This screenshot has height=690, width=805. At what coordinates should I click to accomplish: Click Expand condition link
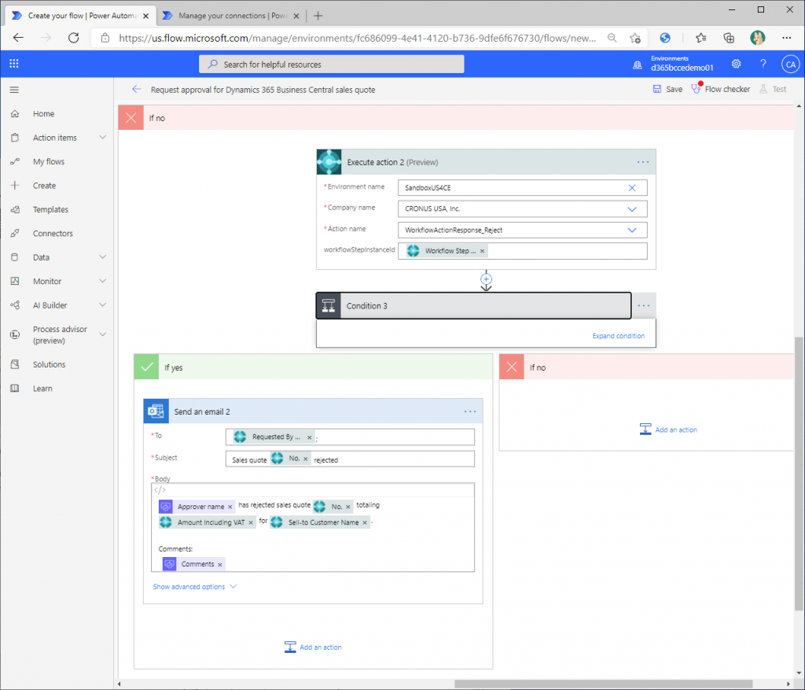(618, 336)
